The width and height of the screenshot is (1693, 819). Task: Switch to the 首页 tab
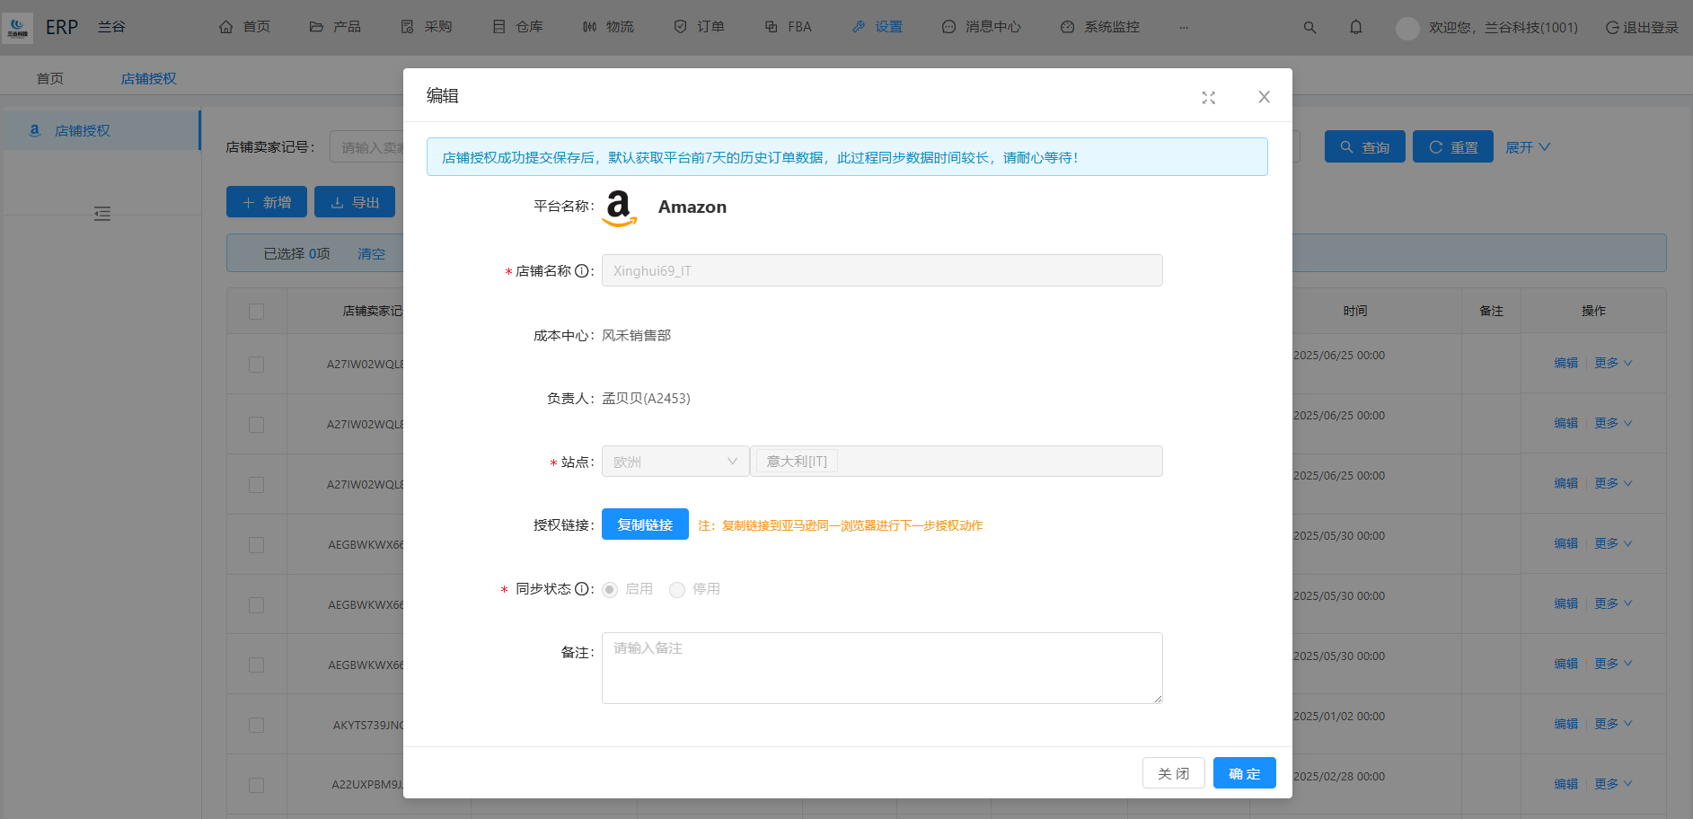(50, 79)
